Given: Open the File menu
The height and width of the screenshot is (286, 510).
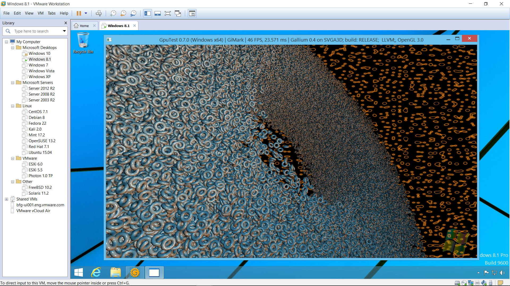Looking at the screenshot, I should click(x=6, y=13).
